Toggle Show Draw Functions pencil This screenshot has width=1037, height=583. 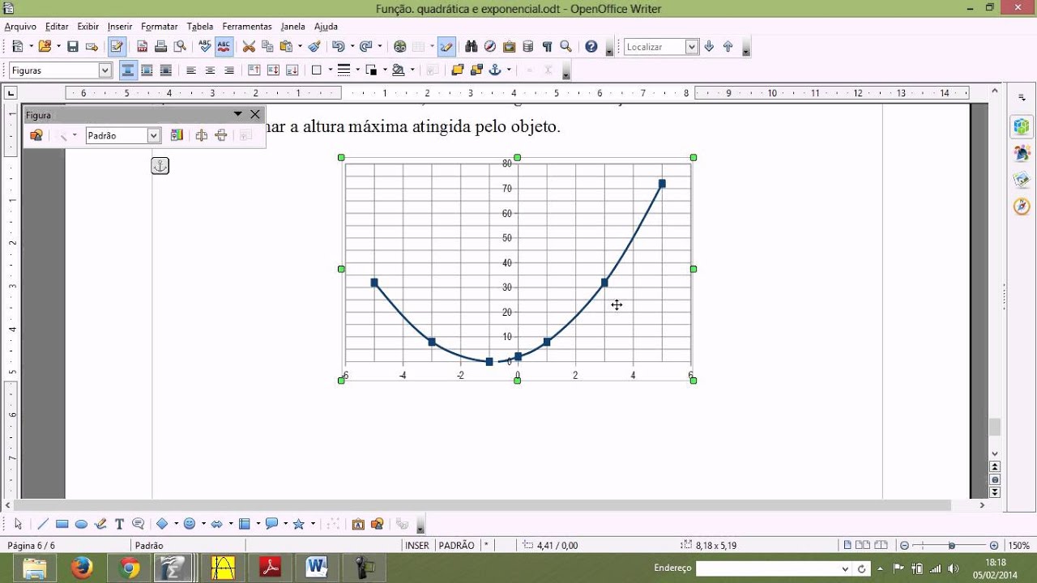[446, 47]
